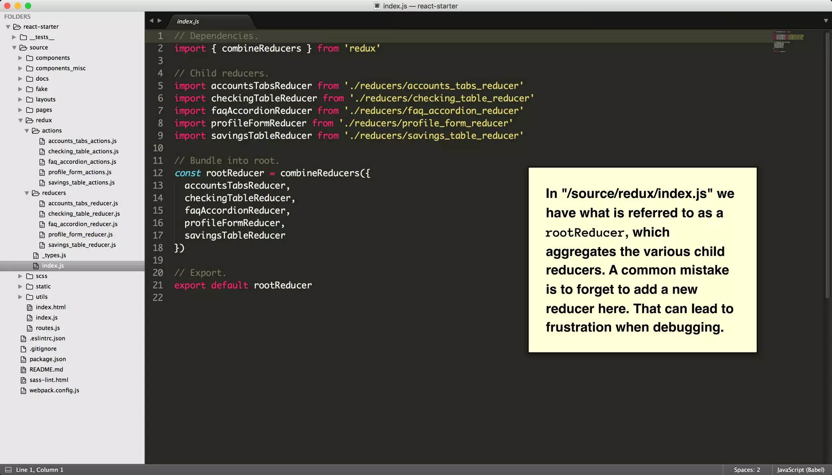Image resolution: width=832 pixels, height=475 pixels.
Task: Click the faq_accordion_actions.js file icon
Action: [42, 162]
